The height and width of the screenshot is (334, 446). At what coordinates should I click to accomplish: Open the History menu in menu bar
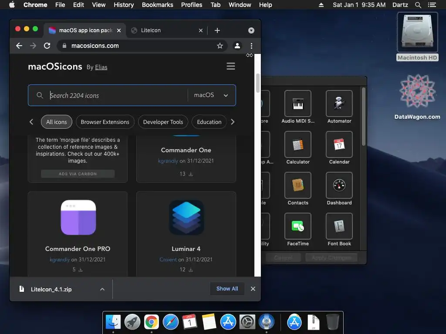coord(124,5)
